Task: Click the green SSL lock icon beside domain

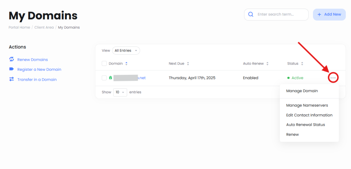Action: point(110,78)
